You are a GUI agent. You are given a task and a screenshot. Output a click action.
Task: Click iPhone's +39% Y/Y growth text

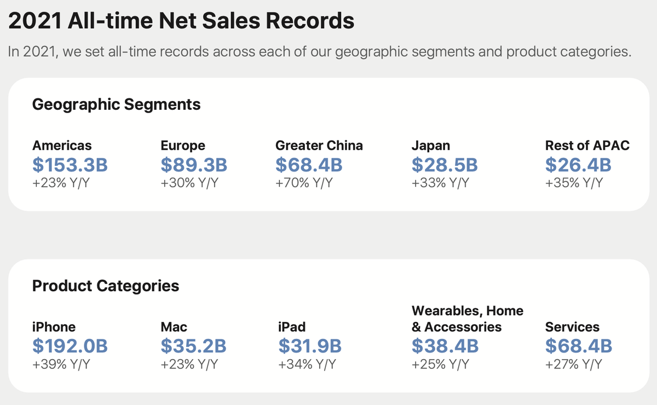61,364
